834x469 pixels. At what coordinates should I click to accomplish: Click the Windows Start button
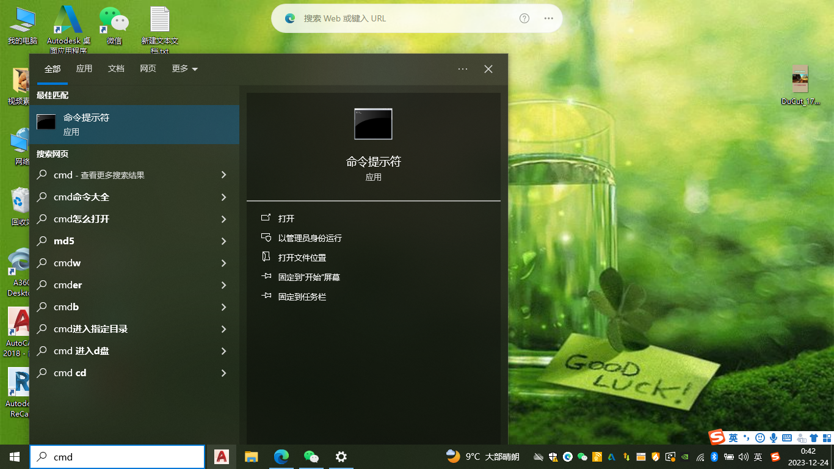coord(15,456)
